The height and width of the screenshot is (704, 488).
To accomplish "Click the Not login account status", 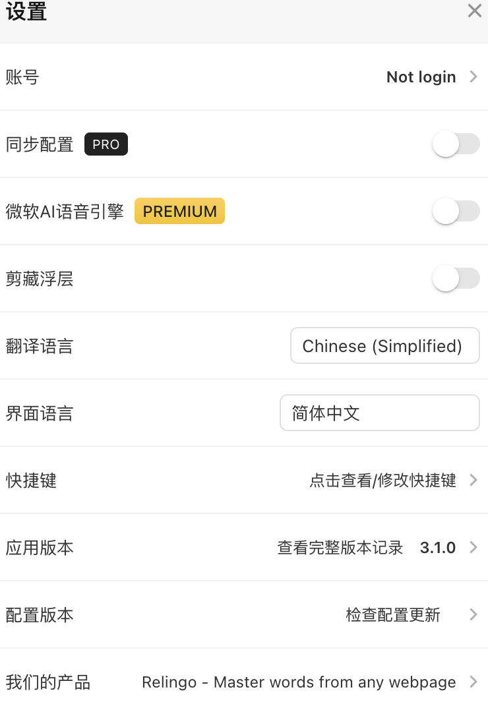I will click(x=421, y=77).
